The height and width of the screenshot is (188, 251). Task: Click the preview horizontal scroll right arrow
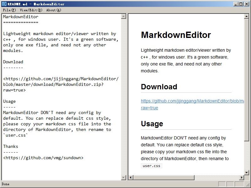pyautogui.click(x=242, y=177)
